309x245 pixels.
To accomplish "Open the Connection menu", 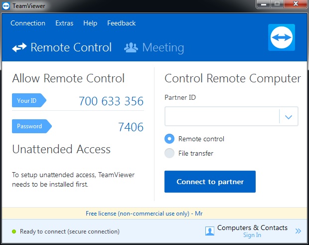I will pos(28,23).
